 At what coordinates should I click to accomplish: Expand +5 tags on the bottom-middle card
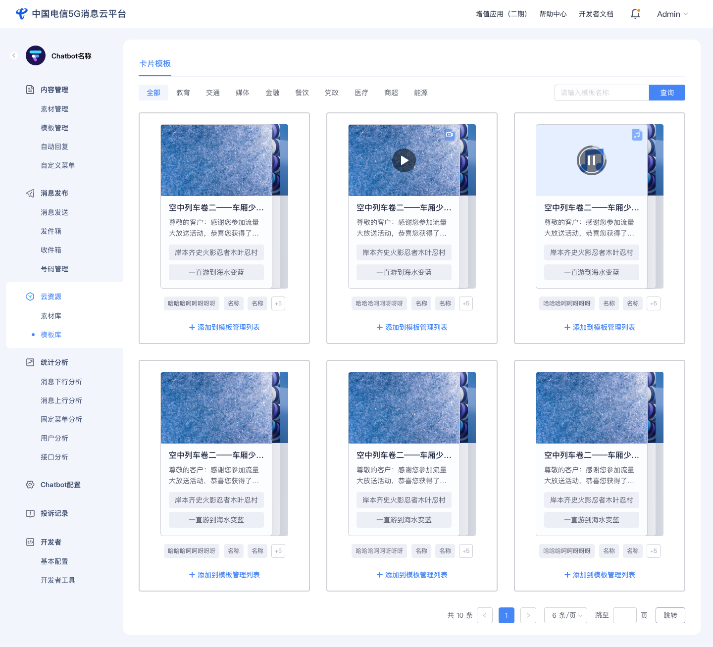tap(466, 551)
